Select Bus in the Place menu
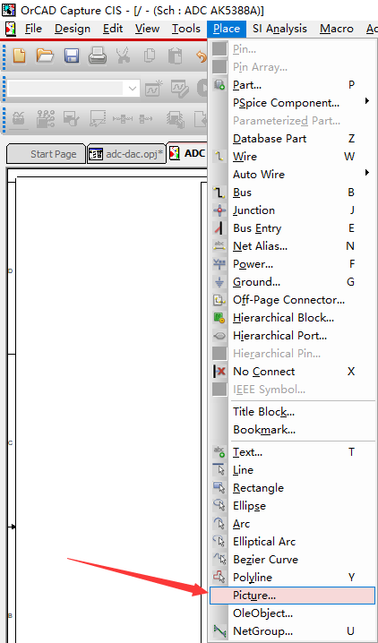 [292, 193]
